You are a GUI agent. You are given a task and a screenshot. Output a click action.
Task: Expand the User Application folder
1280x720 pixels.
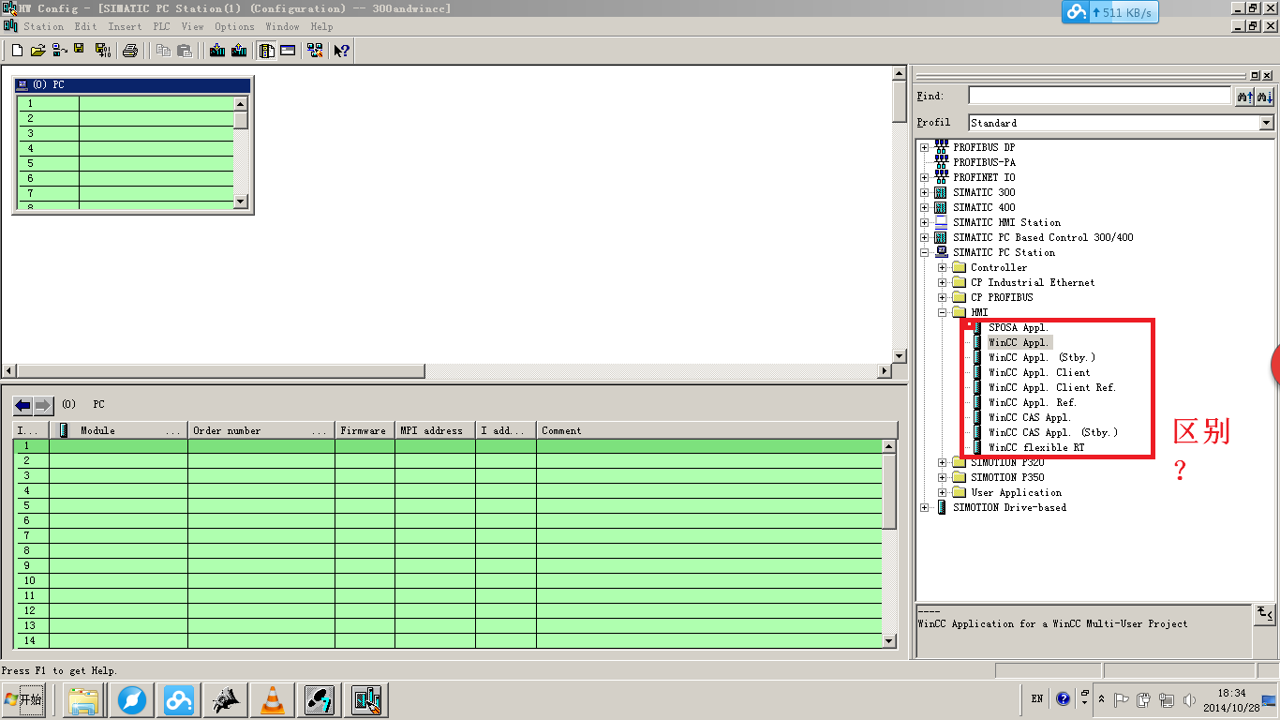pos(943,492)
